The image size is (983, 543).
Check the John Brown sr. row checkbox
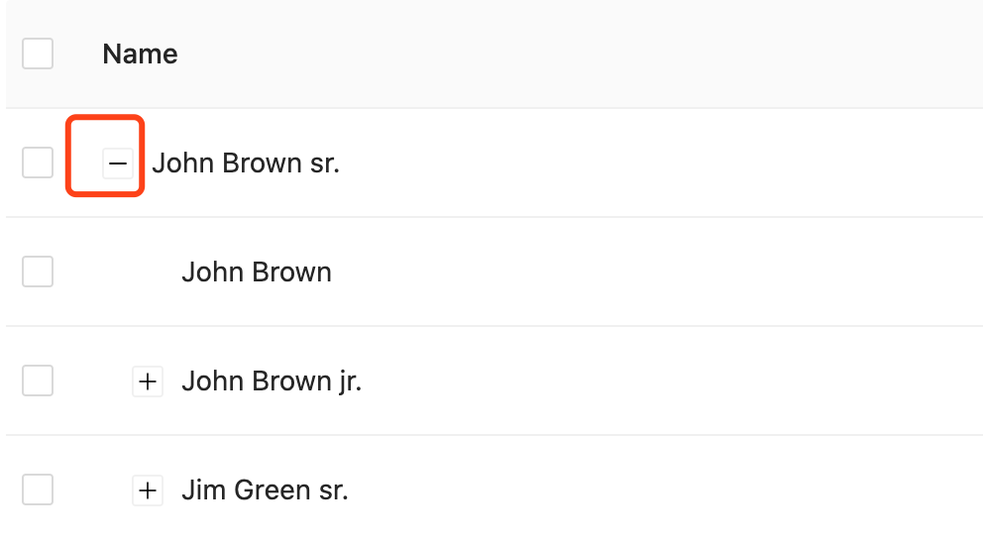tap(38, 163)
